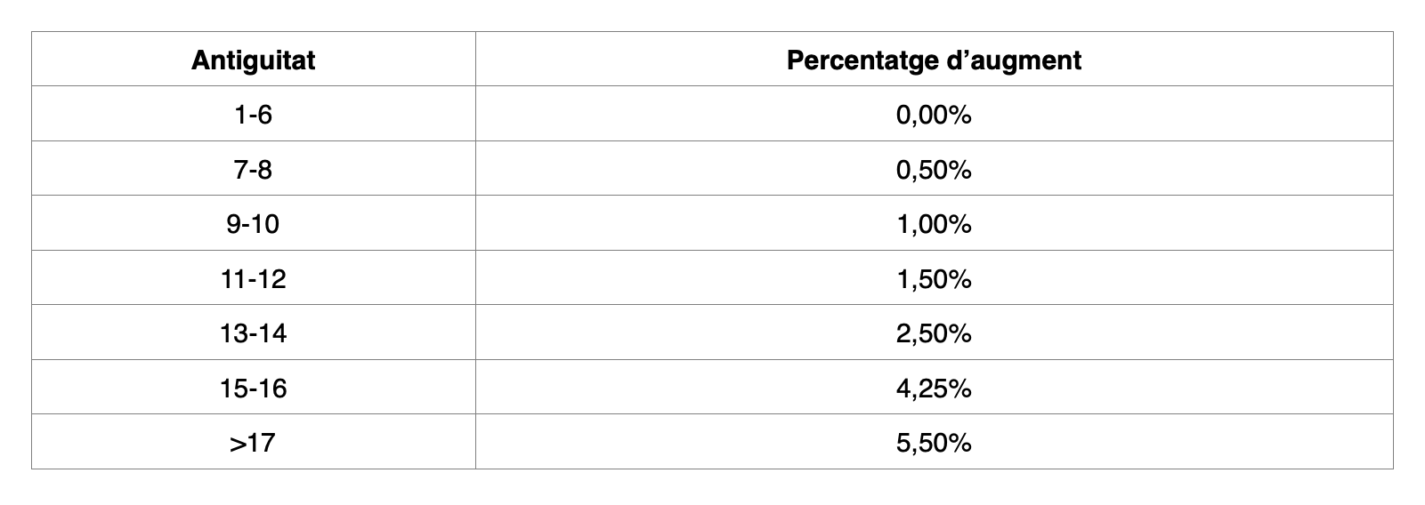The width and height of the screenshot is (1425, 505).
Task: Select the 1-6 seniority cell
Action: [x=253, y=115]
